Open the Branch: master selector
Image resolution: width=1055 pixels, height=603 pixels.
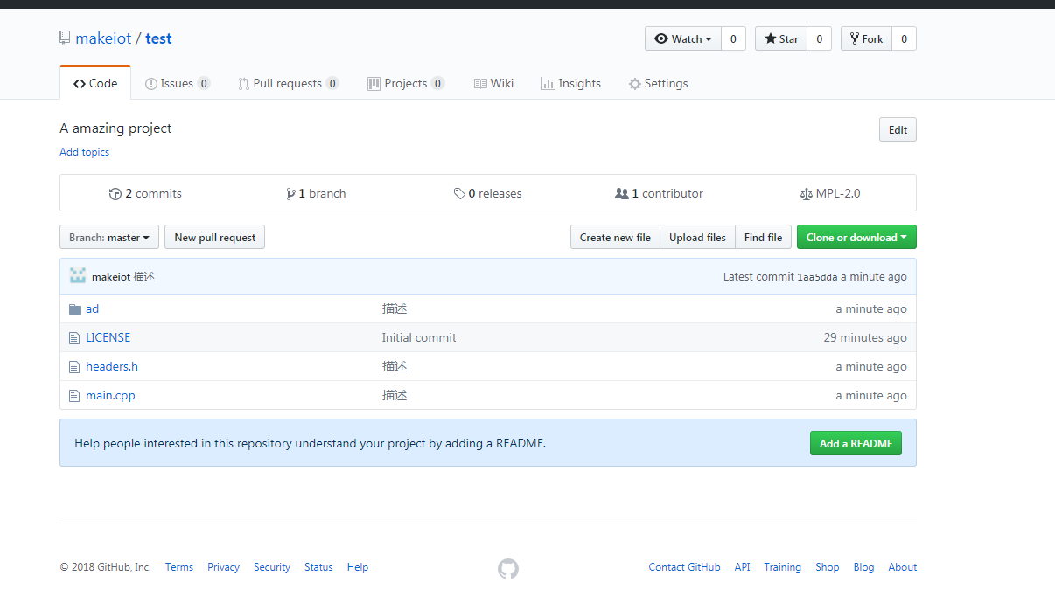(x=109, y=237)
